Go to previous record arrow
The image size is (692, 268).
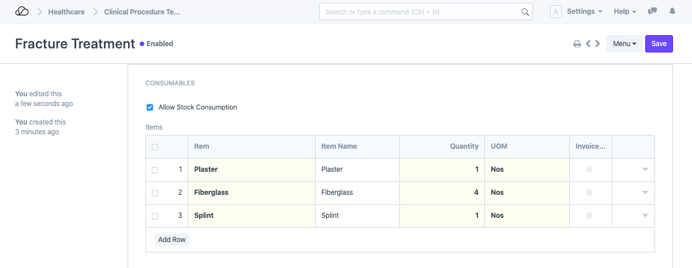588,44
